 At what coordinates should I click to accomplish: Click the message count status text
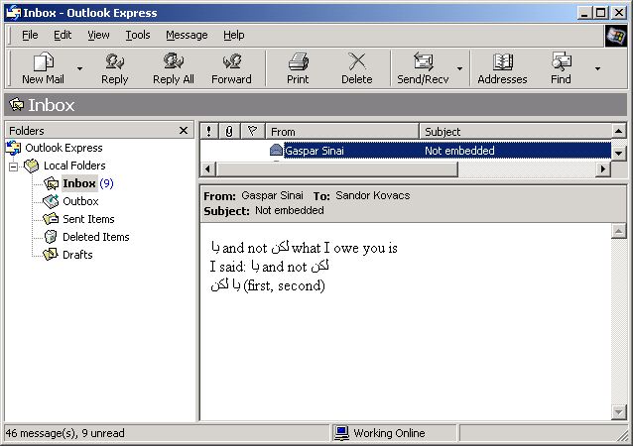click(x=65, y=433)
